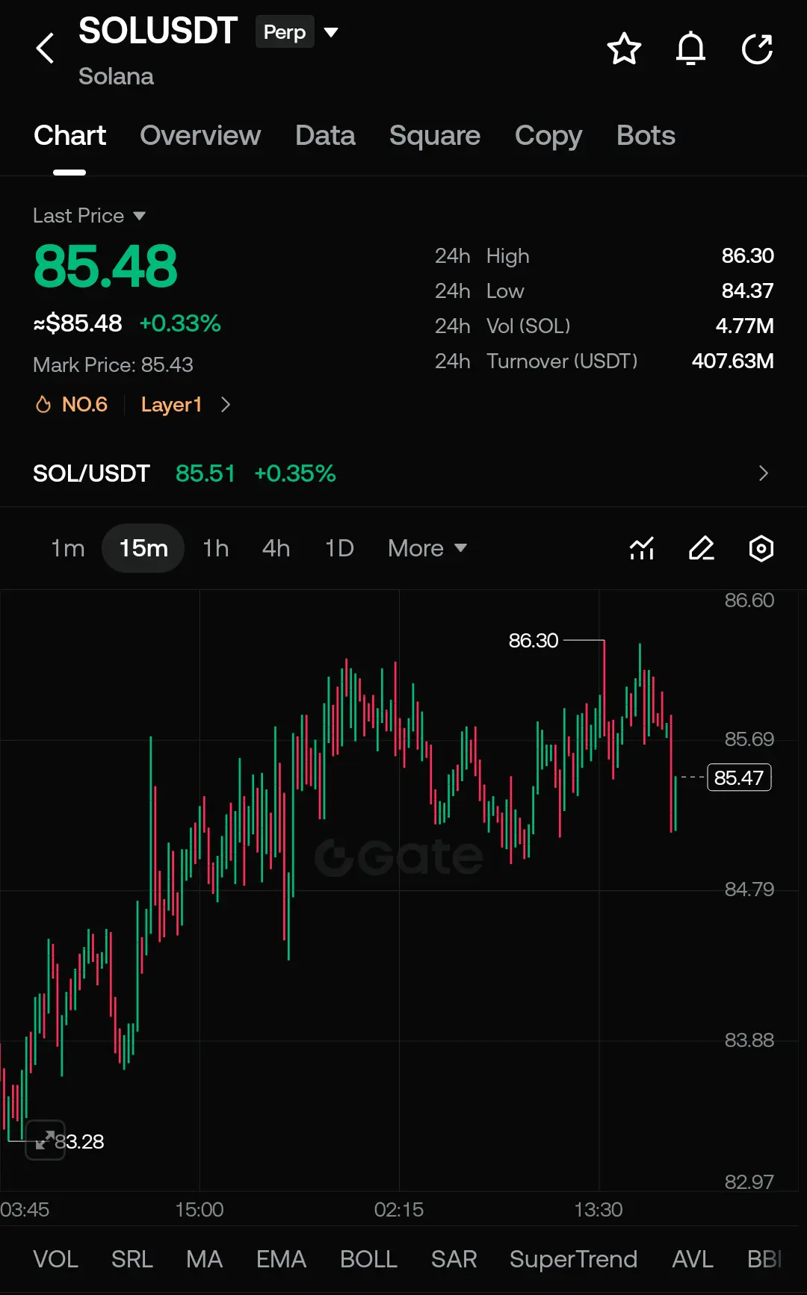Open the Perp contract type dropdown
807x1295 pixels.
[x=297, y=32]
